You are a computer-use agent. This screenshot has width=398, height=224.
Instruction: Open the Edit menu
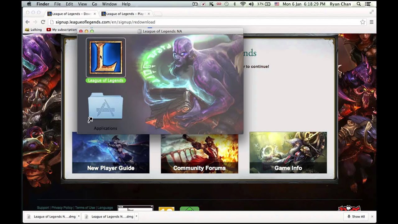(x=69, y=4)
